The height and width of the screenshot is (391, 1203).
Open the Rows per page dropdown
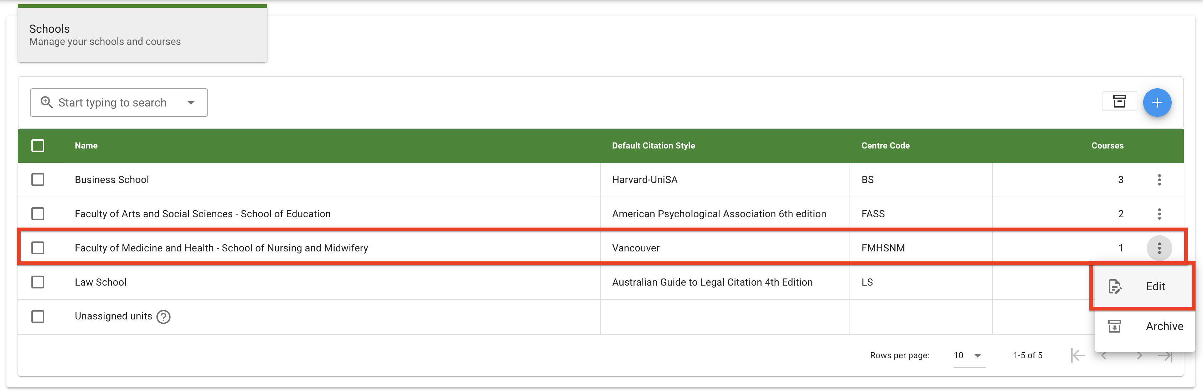click(x=969, y=355)
